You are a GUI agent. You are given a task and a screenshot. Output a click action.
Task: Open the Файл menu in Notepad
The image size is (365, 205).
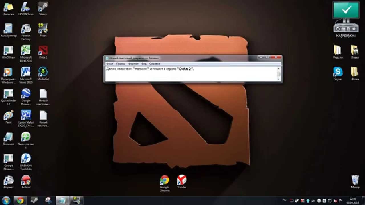point(110,64)
